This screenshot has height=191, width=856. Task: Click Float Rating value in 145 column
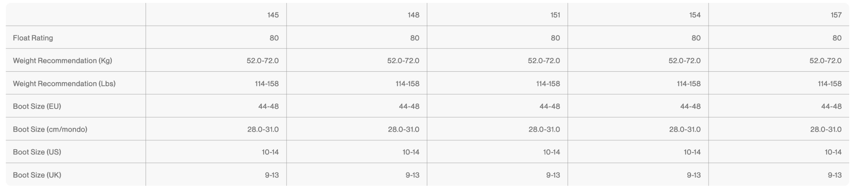click(x=274, y=38)
